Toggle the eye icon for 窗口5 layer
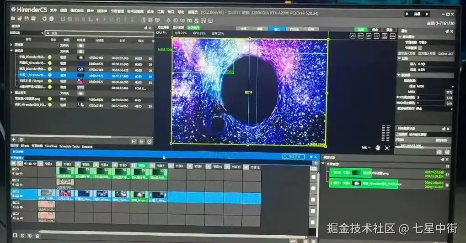Screen dimensions: 466x243 tap(21, 173)
